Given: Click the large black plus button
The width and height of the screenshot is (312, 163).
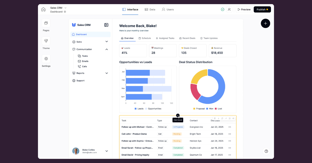Looking at the screenshot, I should (265, 23).
